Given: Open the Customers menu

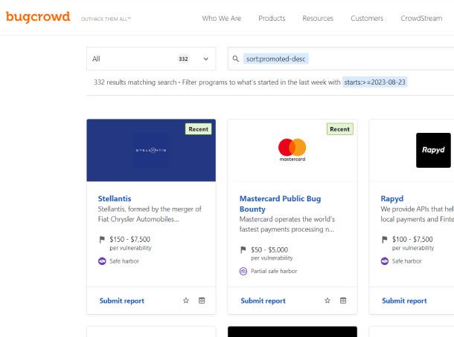Looking at the screenshot, I should point(367,19).
